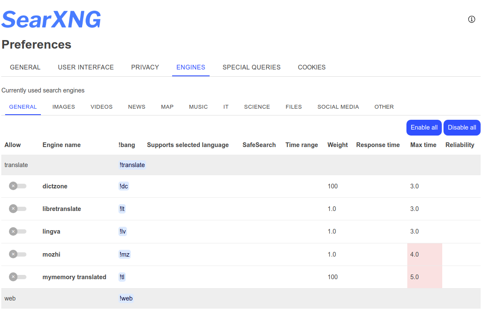The height and width of the screenshot is (312, 481).
Task: Open the Map engine category
Action: 167,107
